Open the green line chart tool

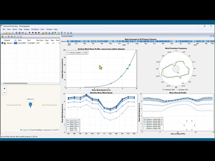[43, 33]
